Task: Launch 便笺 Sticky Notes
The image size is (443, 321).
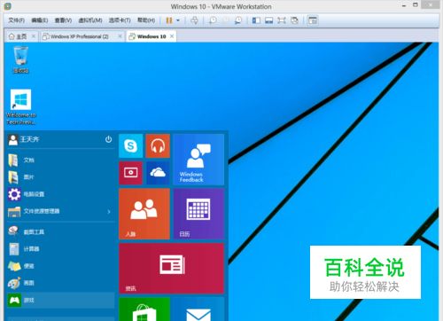Action: pos(60,266)
